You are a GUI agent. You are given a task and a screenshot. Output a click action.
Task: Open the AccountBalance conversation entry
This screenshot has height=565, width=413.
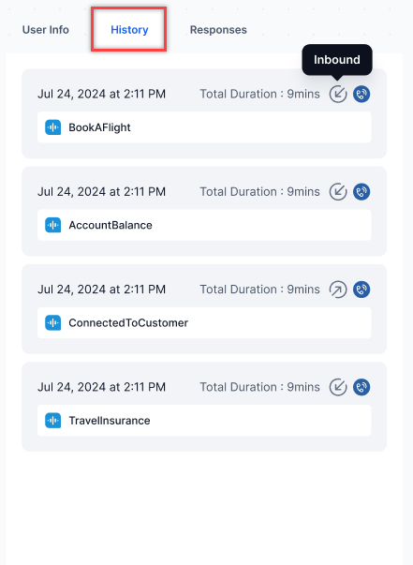204,225
